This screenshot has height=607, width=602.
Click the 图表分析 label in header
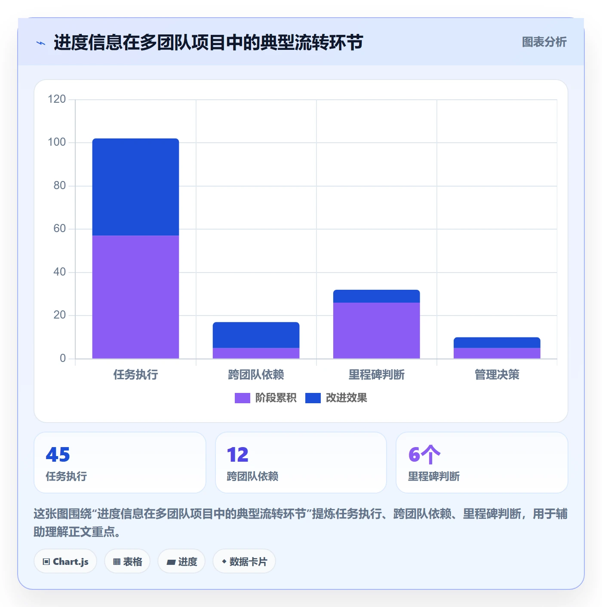tap(544, 42)
